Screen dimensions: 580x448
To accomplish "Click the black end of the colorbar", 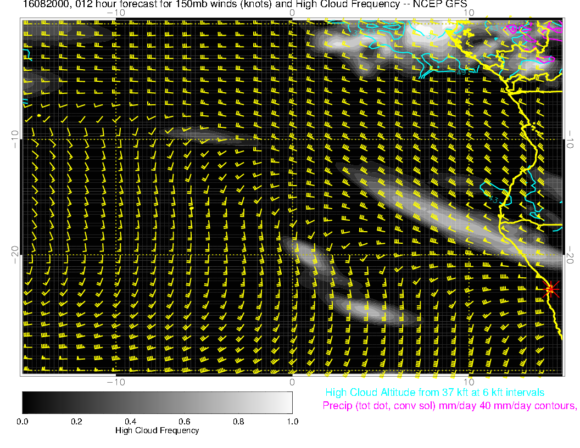I will (x=27, y=402).
